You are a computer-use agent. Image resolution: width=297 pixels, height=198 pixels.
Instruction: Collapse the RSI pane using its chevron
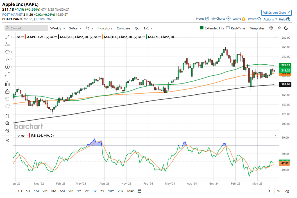[x=276, y=136]
